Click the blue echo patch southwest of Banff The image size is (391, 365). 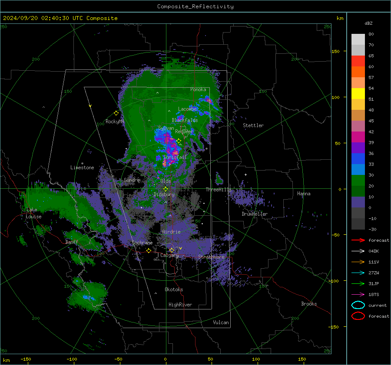pos(89,298)
